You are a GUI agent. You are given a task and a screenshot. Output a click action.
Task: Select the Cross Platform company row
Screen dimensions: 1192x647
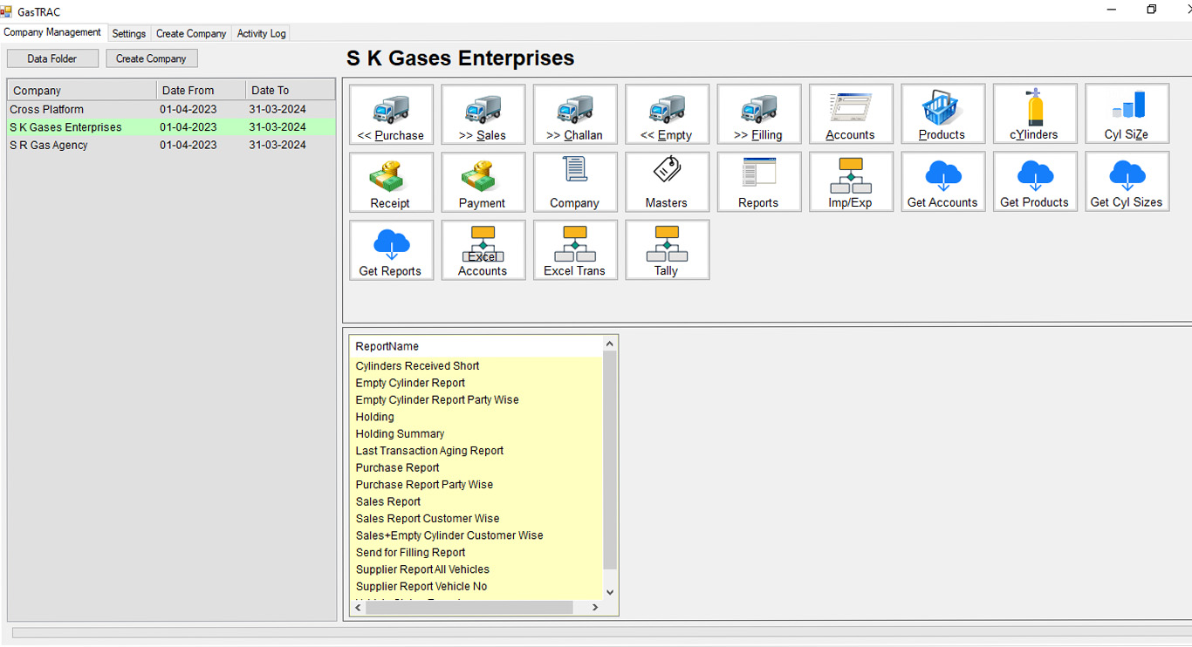tap(171, 109)
